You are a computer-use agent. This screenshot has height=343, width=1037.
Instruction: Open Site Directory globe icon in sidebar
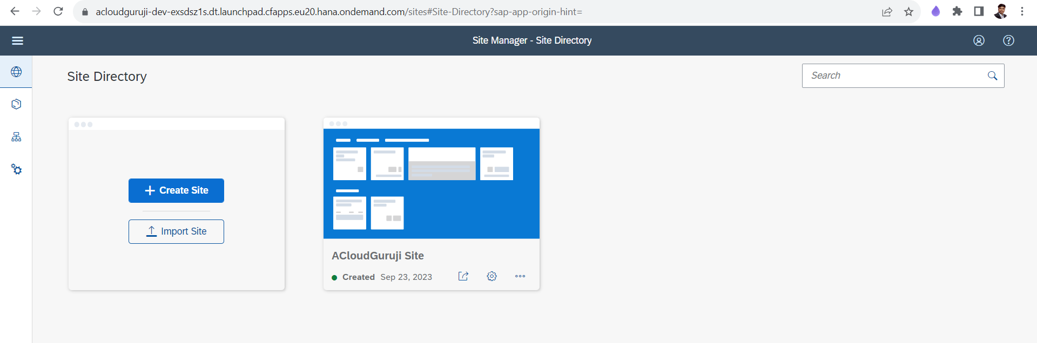(x=16, y=72)
